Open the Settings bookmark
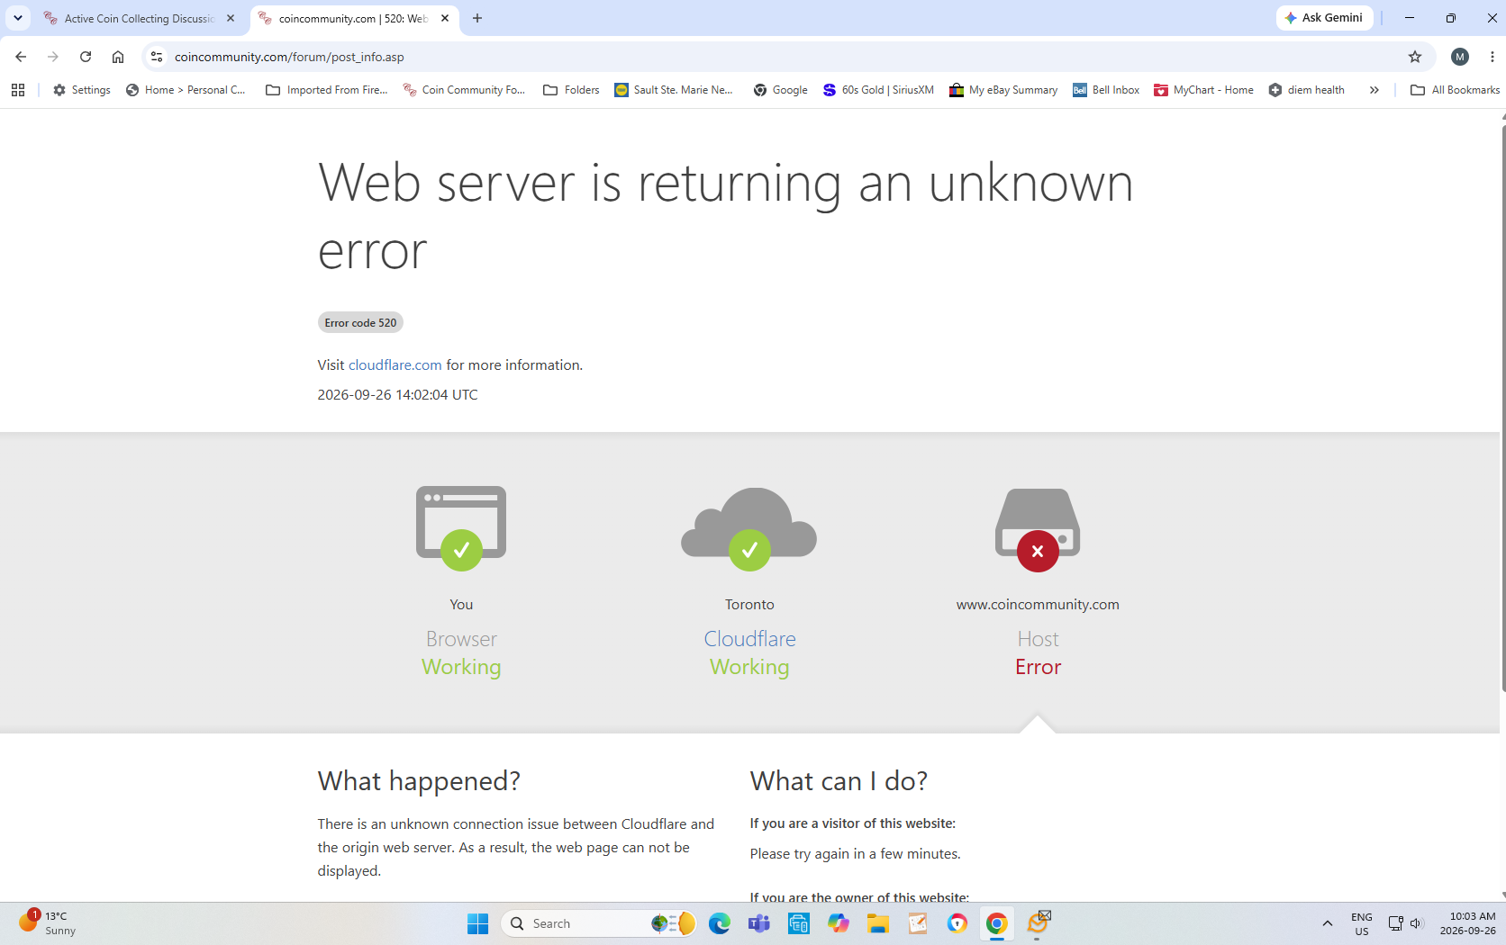 [x=82, y=90]
